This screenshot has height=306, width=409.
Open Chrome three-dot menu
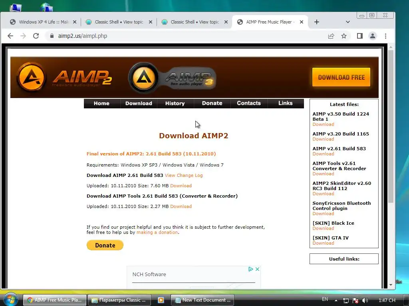(385, 36)
